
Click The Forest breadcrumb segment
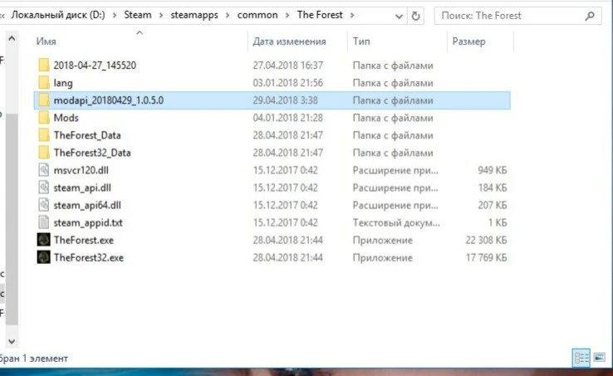tap(320, 15)
